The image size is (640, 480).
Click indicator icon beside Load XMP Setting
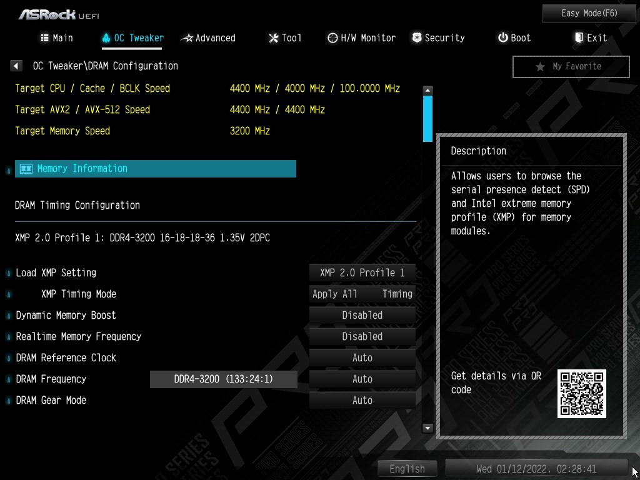[x=9, y=274]
